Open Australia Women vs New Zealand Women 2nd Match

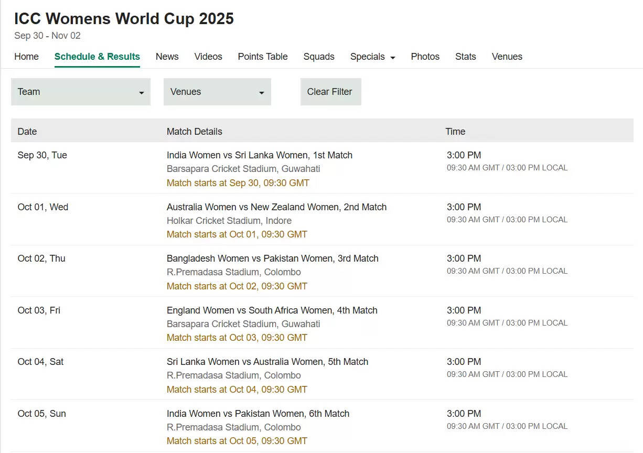pyautogui.click(x=276, y=207)
